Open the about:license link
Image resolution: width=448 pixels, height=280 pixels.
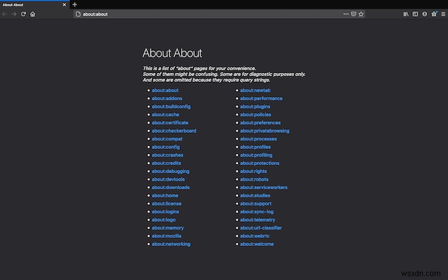(166, 204)
